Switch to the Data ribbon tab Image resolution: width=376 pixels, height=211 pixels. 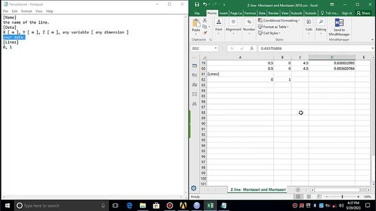262,13
